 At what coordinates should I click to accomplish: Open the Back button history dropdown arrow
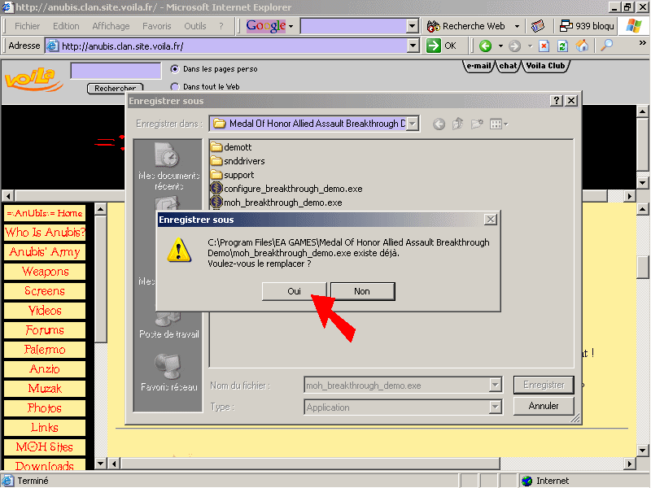pyautogui.click(x=500, y=46)
